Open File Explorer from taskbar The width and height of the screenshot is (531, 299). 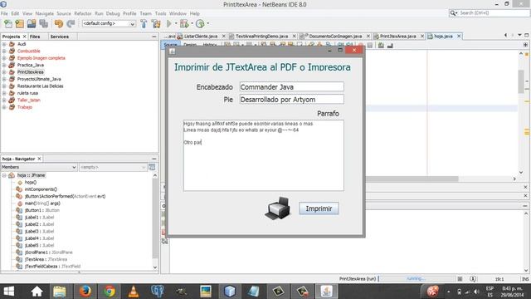pyautogui.click(x=60, y=292)
